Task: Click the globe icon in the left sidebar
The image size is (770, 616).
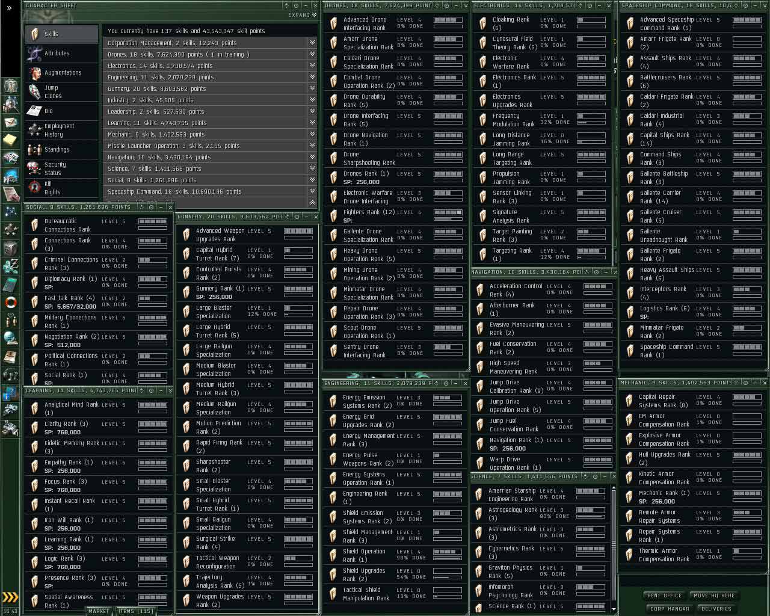Action: (11, 338)
